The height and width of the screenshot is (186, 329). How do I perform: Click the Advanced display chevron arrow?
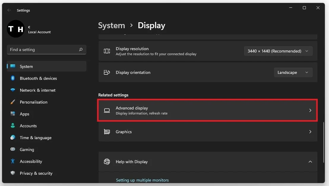tap(310, 110)
